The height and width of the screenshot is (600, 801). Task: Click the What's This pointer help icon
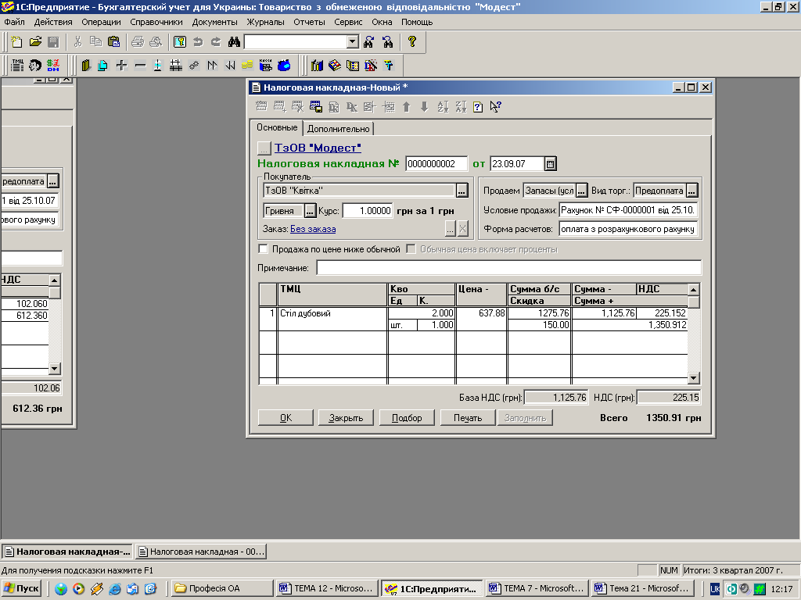pos(495,106)
